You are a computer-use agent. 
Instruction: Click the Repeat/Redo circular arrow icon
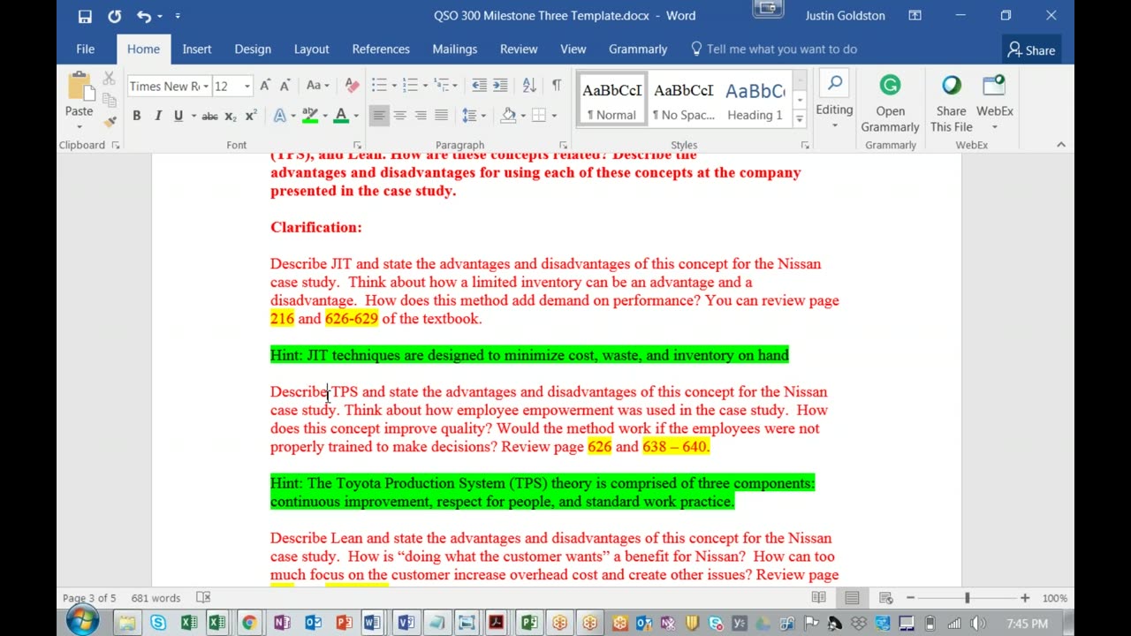coord(115,16)
